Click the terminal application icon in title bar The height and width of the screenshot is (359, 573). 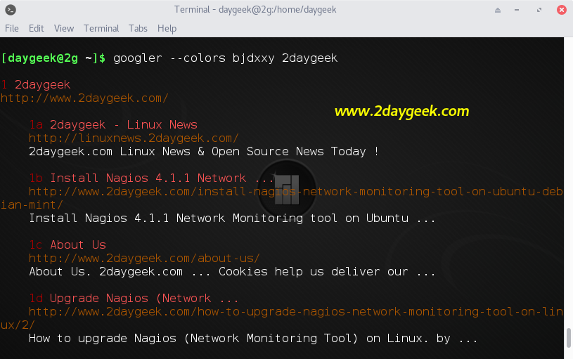[x=11, y=10]
